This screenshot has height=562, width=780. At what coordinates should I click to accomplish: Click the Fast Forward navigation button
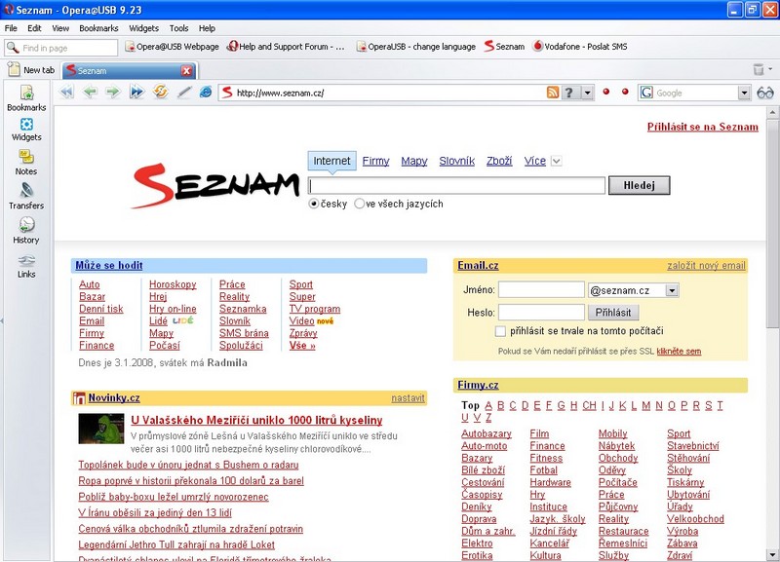[136, 92]
